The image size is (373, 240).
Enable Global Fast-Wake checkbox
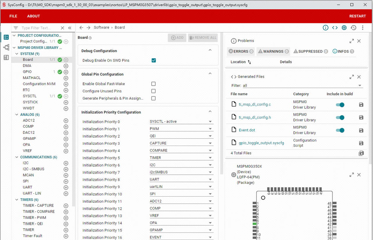(153, 84)
